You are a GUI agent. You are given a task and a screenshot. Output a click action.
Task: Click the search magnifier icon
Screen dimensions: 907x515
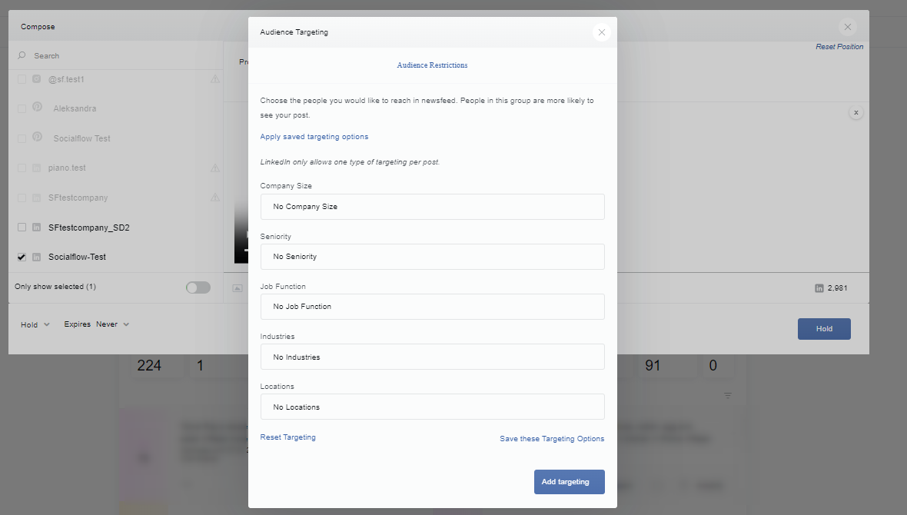[22, 55]
